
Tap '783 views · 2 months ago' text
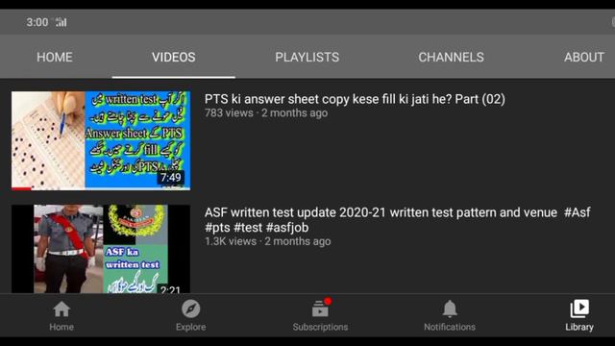(x=266, y=113)
